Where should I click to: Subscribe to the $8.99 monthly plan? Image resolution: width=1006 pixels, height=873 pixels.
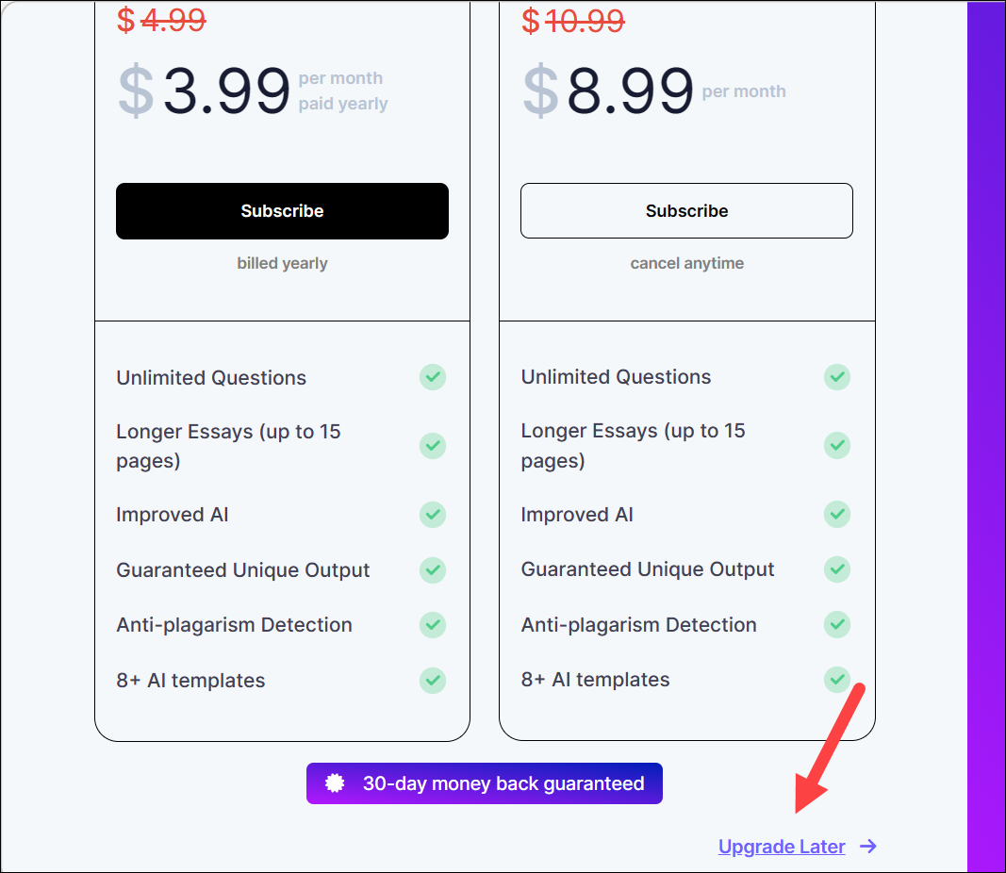[x=686, y=210]
